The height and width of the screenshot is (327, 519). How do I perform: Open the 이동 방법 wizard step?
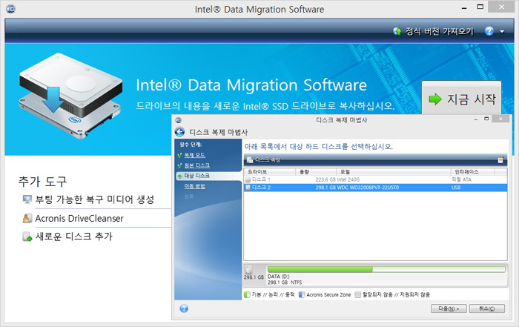tap(194, 186)
